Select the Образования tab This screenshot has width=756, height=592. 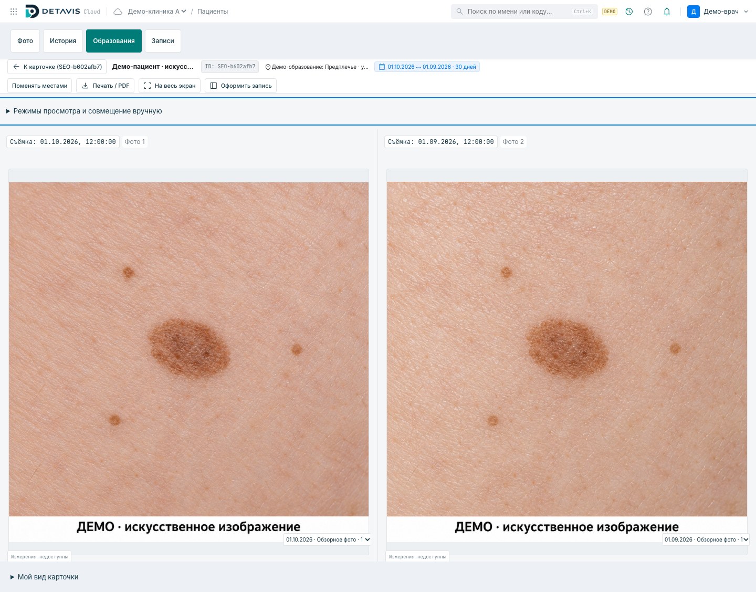(x=114, y=41)
